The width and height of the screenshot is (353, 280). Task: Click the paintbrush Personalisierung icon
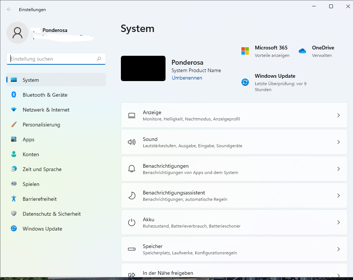pos(14,125)
